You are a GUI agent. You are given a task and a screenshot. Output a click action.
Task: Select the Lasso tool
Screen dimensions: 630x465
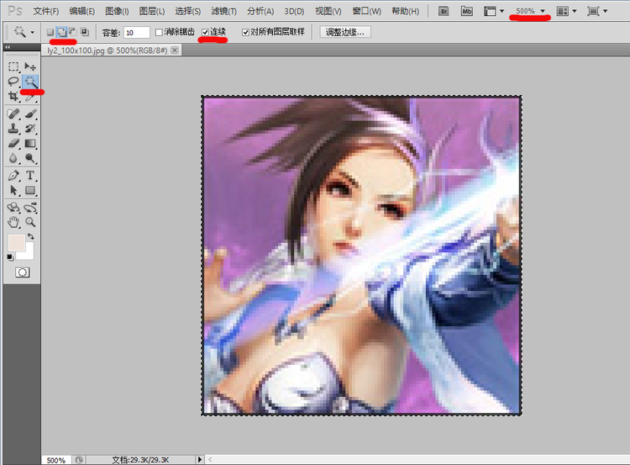[x=13, y=82]
